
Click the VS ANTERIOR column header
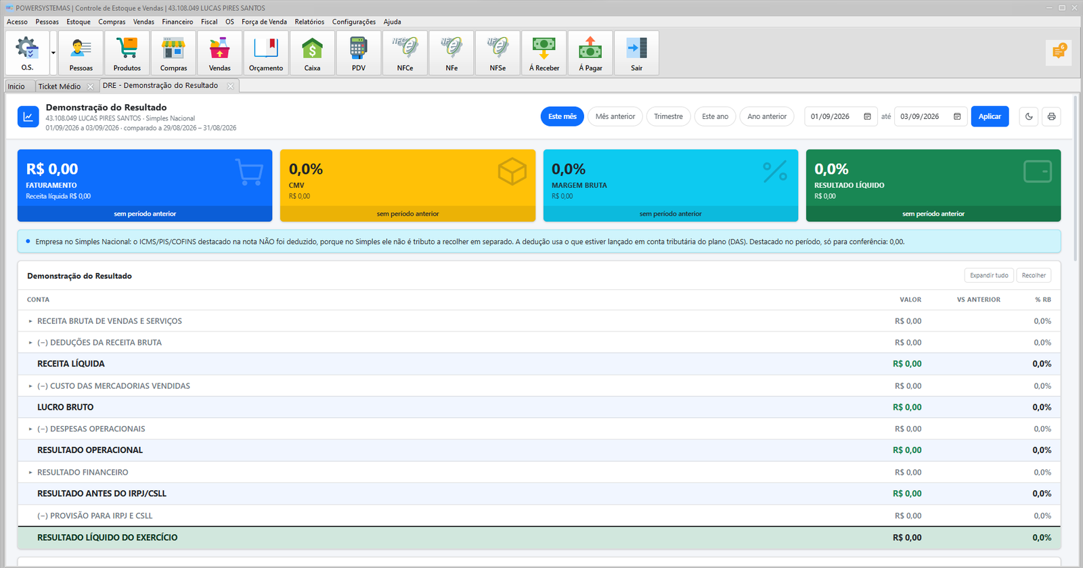(978, 300)
